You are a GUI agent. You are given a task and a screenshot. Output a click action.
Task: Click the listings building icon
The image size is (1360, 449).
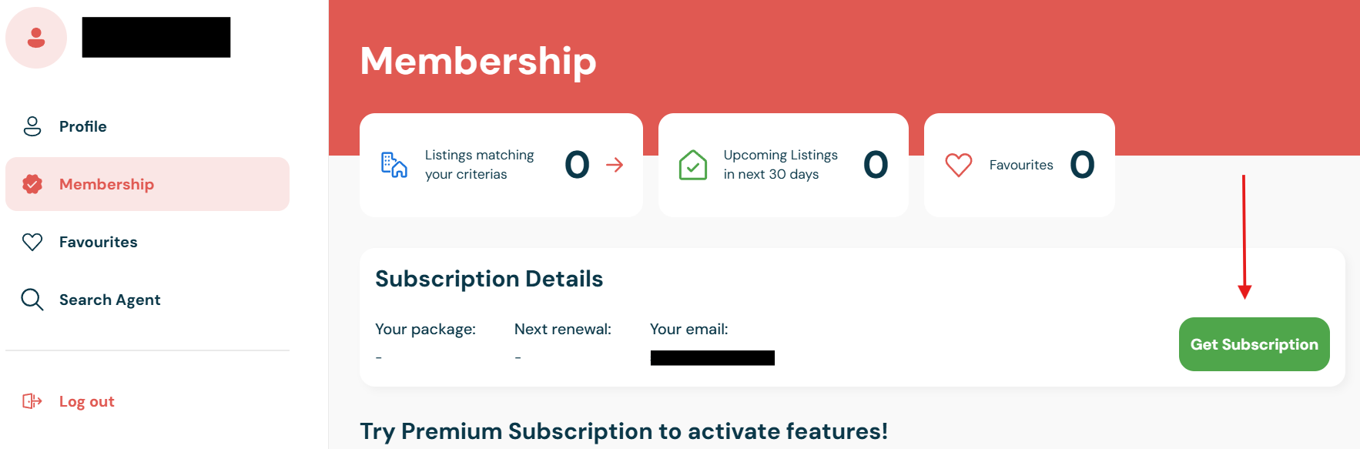394,165
